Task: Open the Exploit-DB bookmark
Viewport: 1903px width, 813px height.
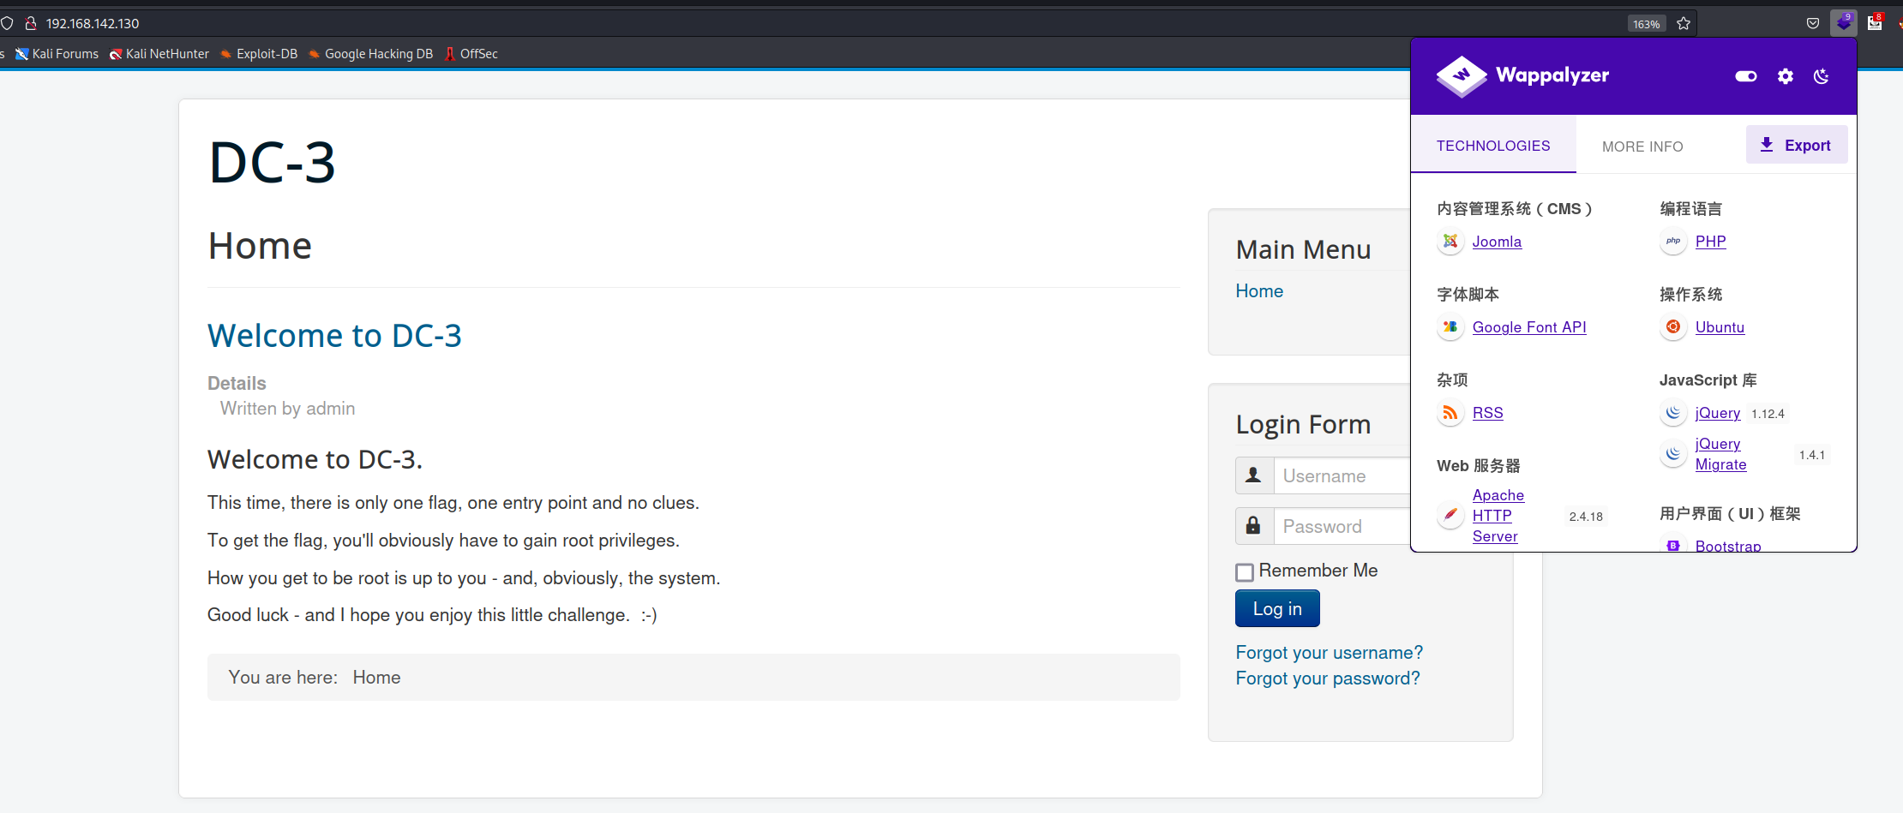Action: click(x=259, y=54)
